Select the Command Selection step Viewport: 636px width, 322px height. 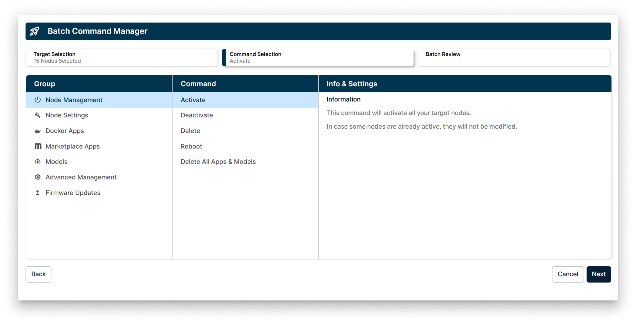point(317,57)
